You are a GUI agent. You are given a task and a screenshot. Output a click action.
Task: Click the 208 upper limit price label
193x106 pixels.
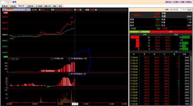[6, 13]
